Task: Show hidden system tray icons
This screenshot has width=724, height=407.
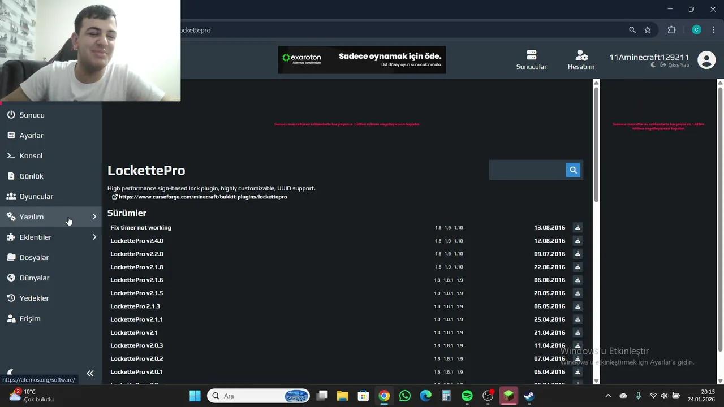Action: point(608,396)
